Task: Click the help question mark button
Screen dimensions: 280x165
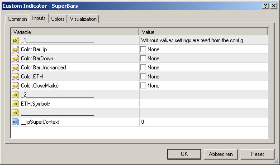Action: point(266,6)
